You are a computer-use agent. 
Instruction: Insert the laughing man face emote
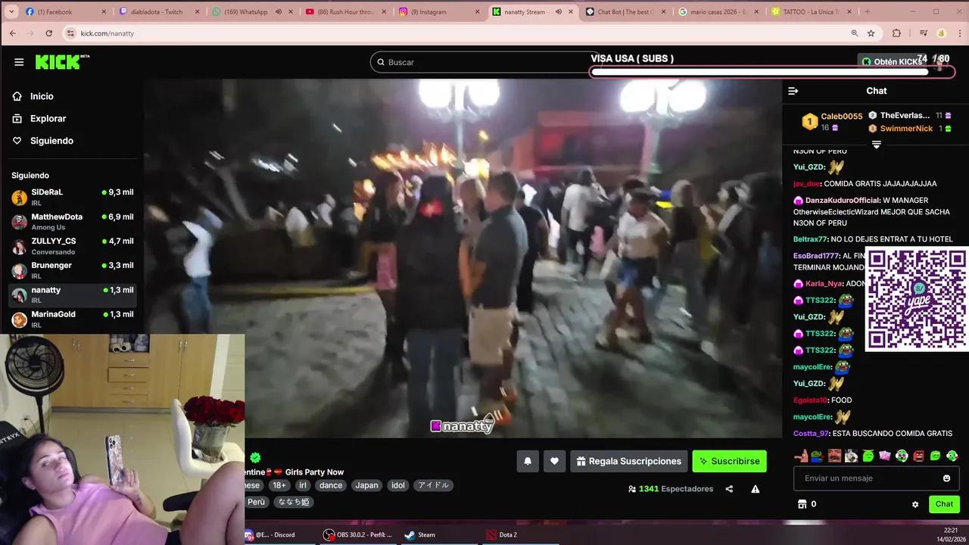click(x=834, y=456)
